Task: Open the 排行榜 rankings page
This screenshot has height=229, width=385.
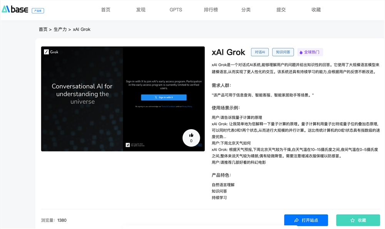Action: tap(211, 10)
